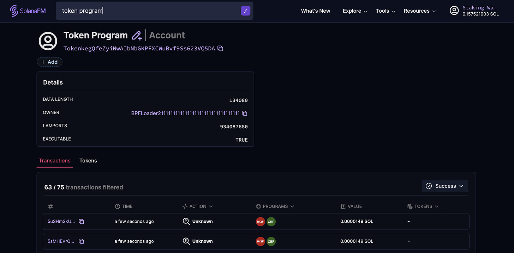The height and width of the screenshot is (253, 514).
Task: Click the VALUE column header
Action: (x=351, y=206)
